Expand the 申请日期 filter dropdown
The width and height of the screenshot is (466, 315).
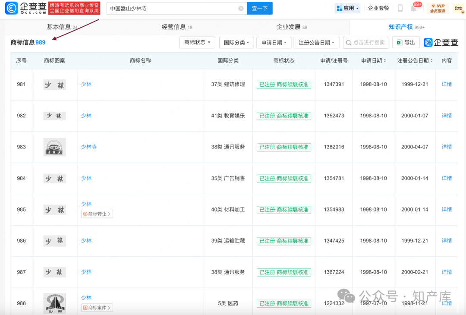(274, 42)
